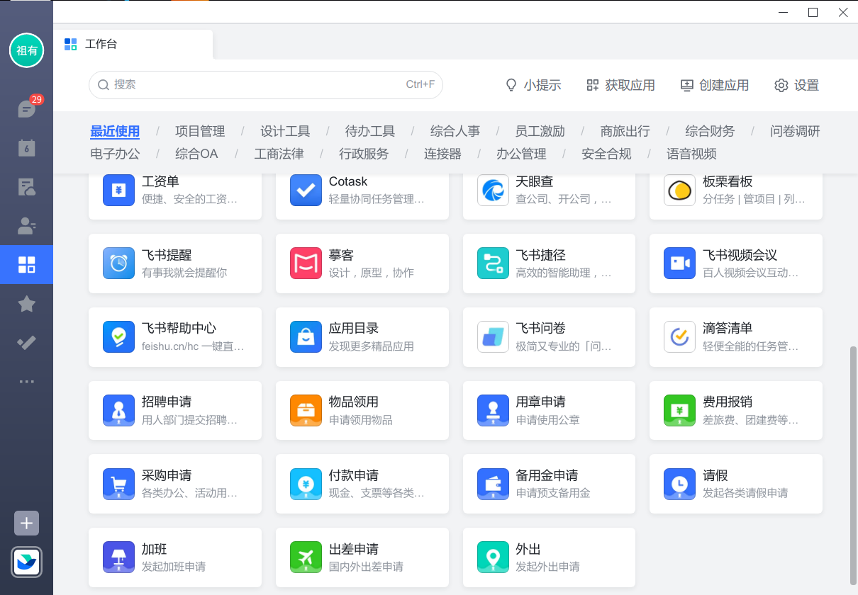Switch to 商旅出行 category
Screen dimensions: 858x595
pyautogui.click(x=625, y=131)
